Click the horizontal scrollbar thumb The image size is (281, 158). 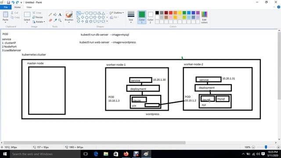coord(94,143)
